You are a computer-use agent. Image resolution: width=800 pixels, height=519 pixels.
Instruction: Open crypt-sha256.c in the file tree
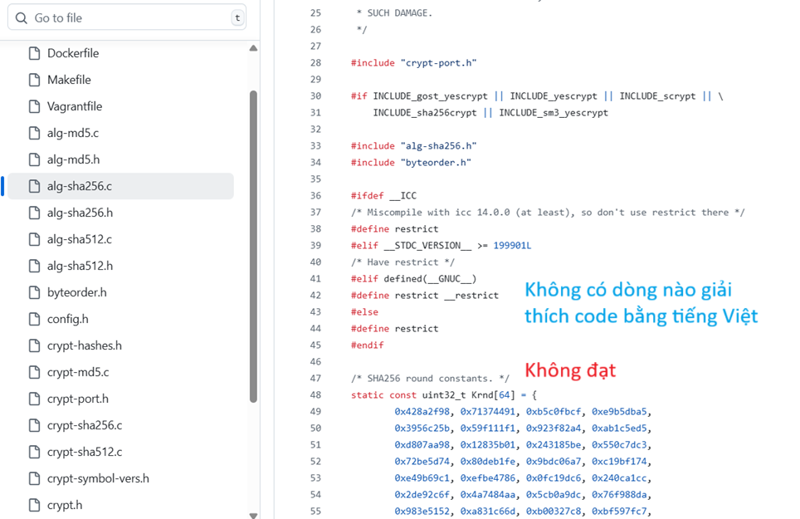(85, 424)
